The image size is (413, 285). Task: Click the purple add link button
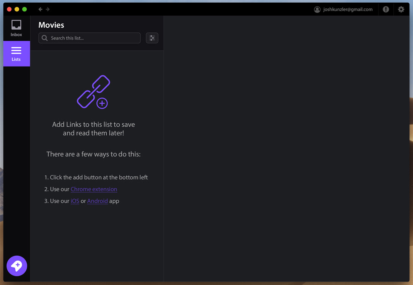[17, 266]
